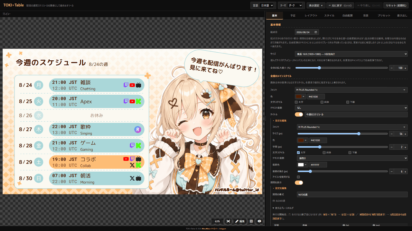Open 装飾色 white color swatch
412x231 pixels.
[302, 165]
